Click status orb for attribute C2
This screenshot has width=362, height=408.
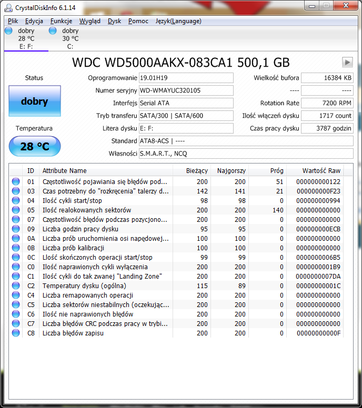click(16, 285)
